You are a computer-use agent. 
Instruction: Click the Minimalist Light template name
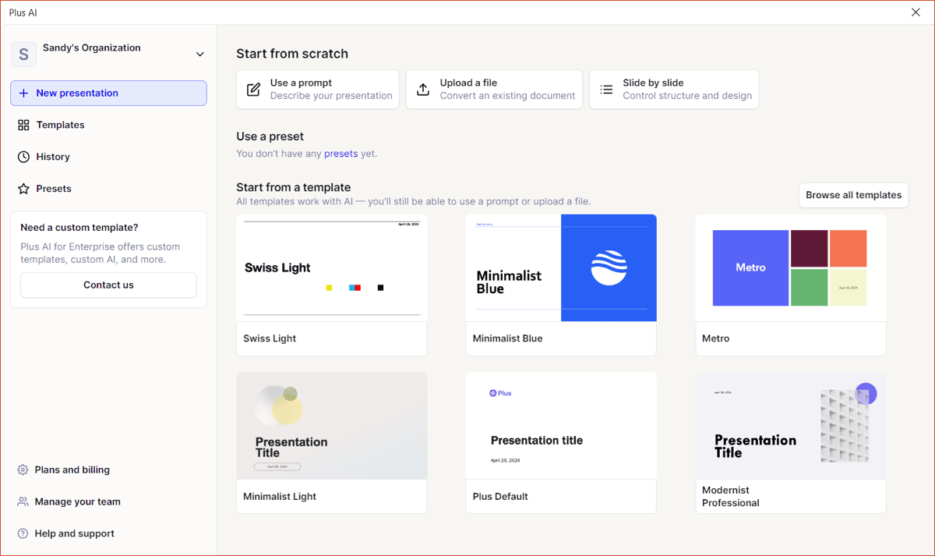coord(280,496)
